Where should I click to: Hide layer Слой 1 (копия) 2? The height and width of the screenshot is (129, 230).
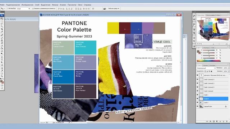click(x=197, y=87)
